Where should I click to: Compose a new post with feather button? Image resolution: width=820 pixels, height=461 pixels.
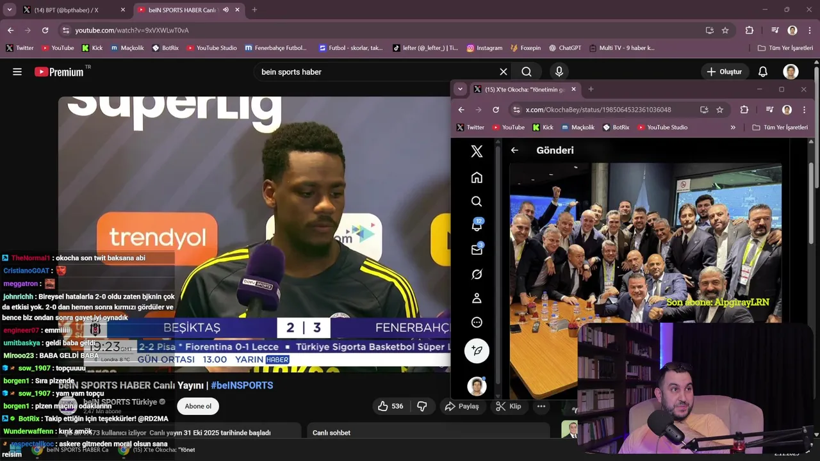coord(477,351)
